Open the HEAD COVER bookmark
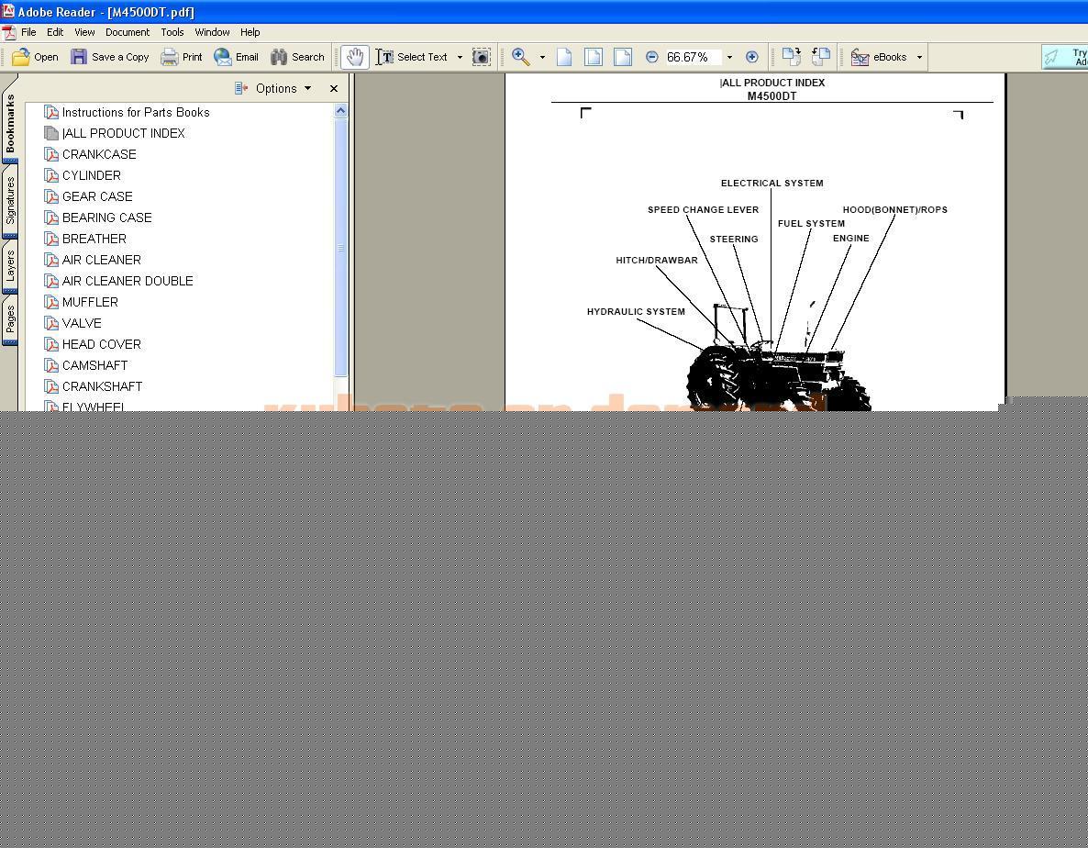1088x848 pixels. click(x=93, y=344)
